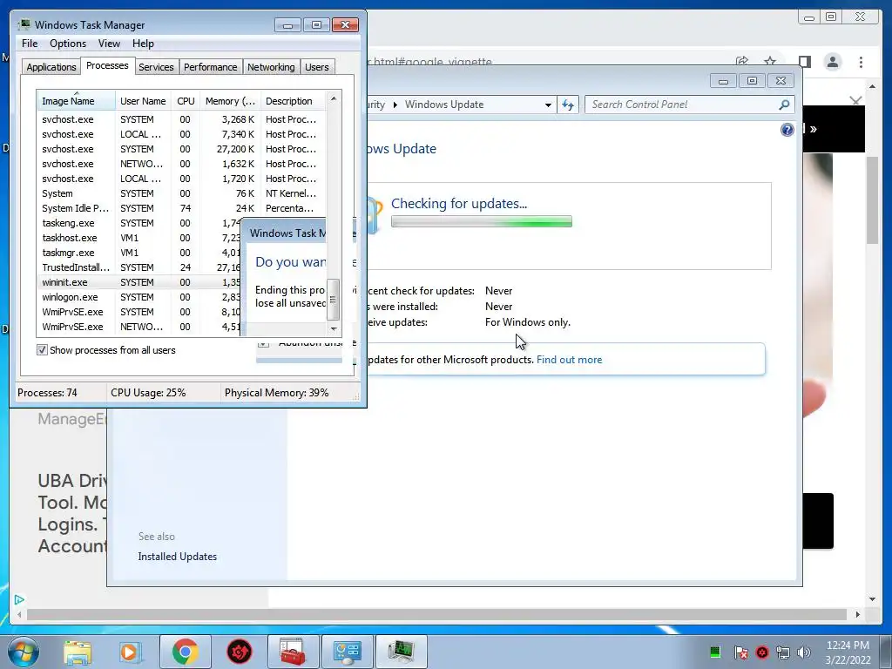Switch to Task Manager taskbar button
The image size is (892, 669).
click(x=401, y=652)
